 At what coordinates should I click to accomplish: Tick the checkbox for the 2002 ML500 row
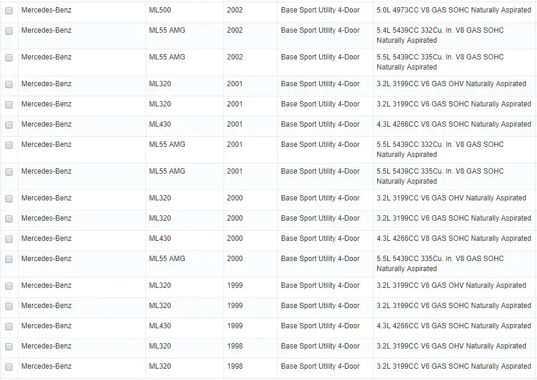(9, 11)
